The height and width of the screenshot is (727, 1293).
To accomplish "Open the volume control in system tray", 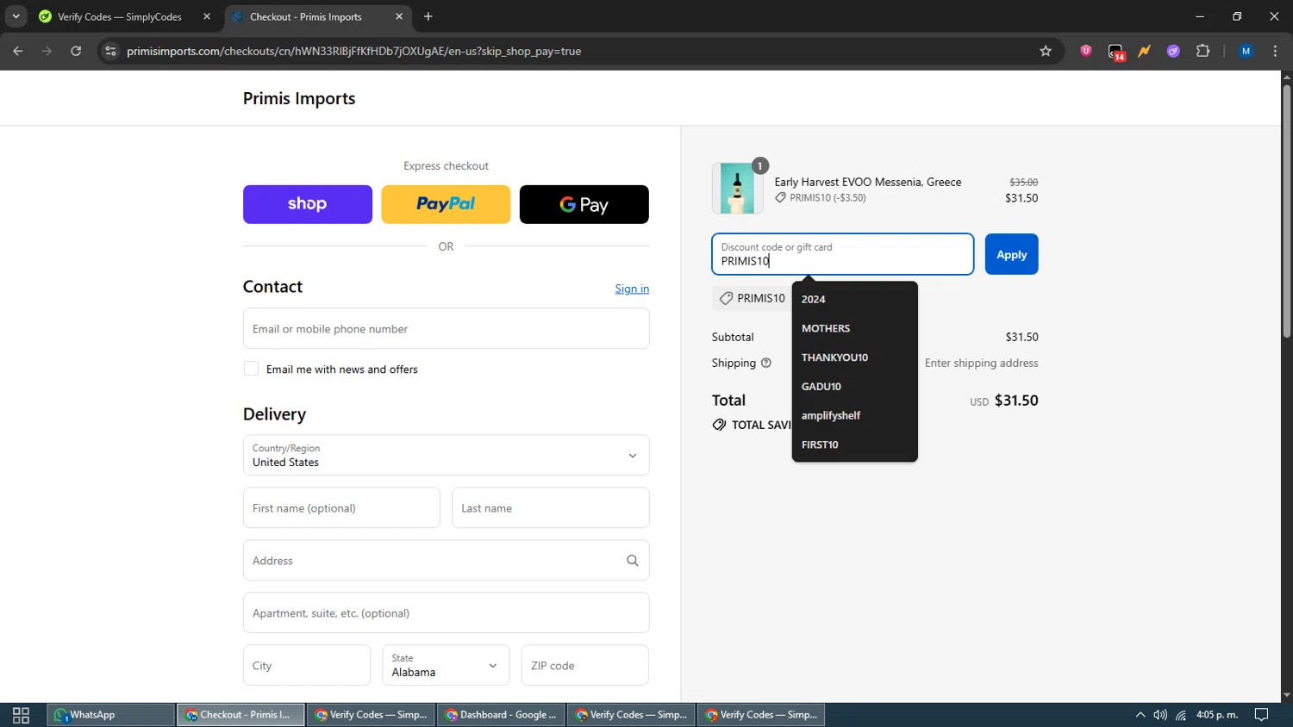I will tap(1160, 715).
